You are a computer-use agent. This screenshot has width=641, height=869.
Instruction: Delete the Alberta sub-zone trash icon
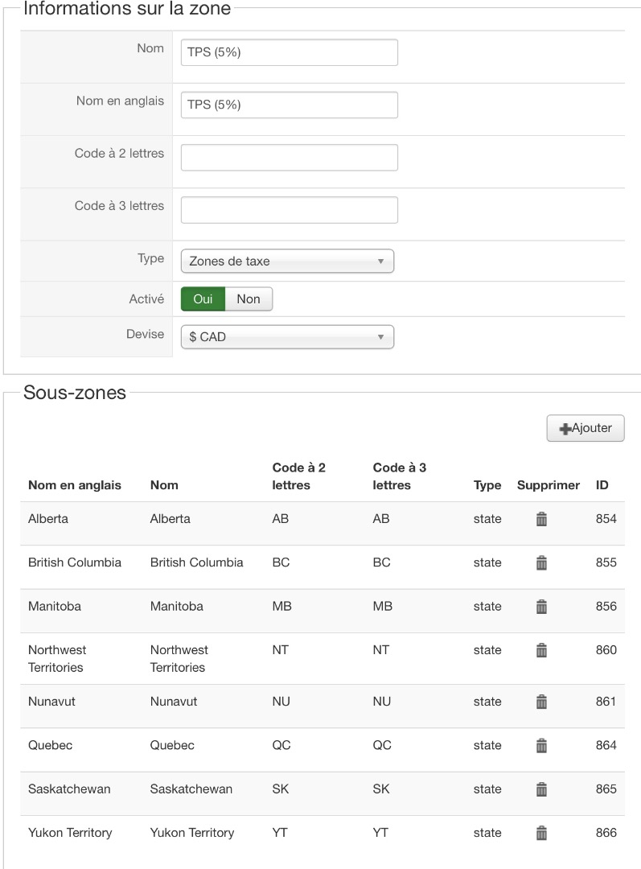point(541,519)
